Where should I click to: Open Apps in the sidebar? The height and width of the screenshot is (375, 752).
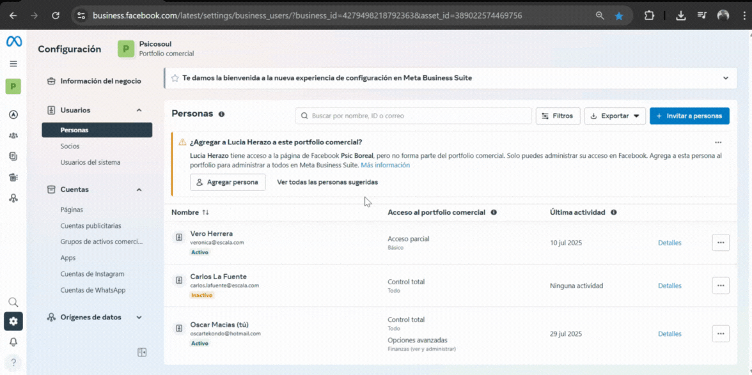click(x=68, y=257)
